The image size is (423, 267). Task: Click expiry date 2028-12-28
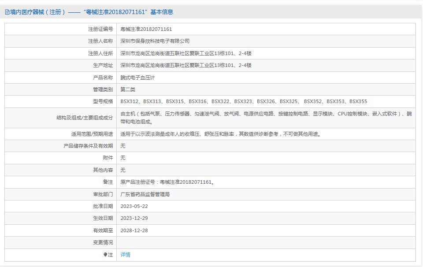[134, 230]
